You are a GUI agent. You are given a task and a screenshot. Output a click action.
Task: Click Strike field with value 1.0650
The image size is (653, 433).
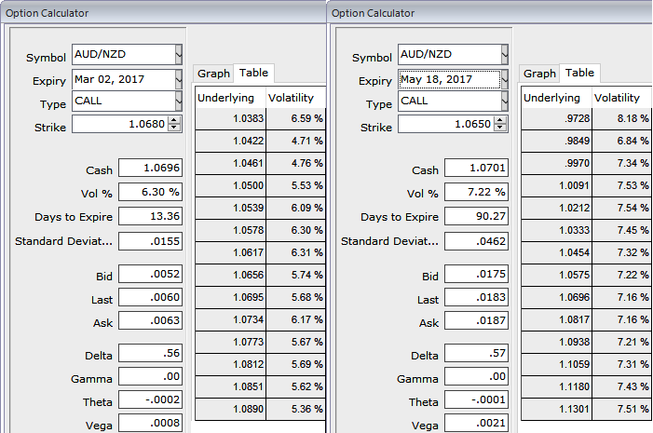pos(446,124)
